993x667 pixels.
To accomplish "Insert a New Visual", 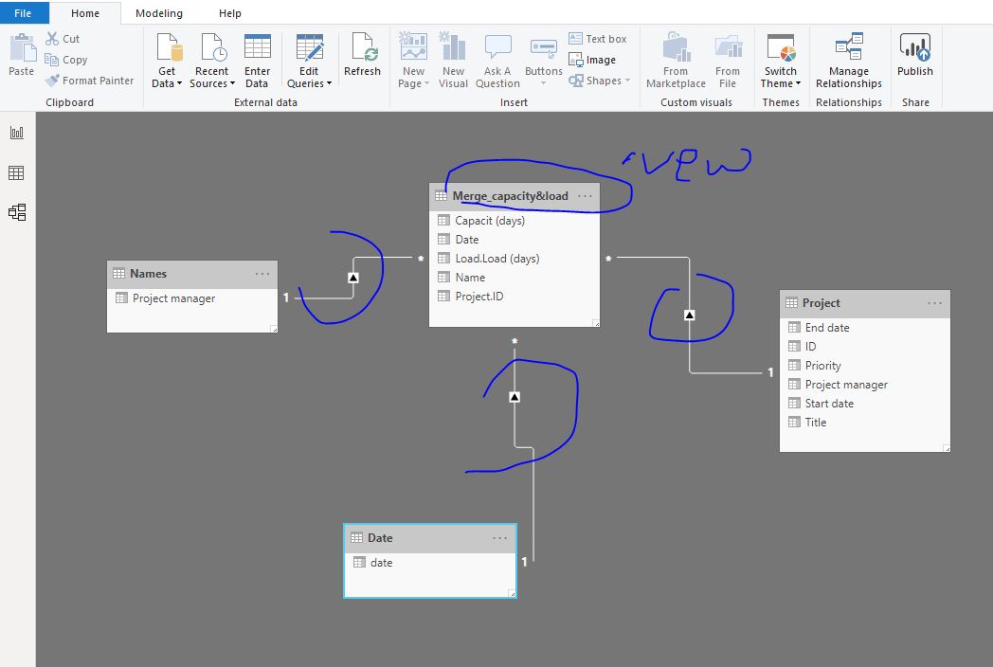I will pyautogui.click(x=454, y=61).
